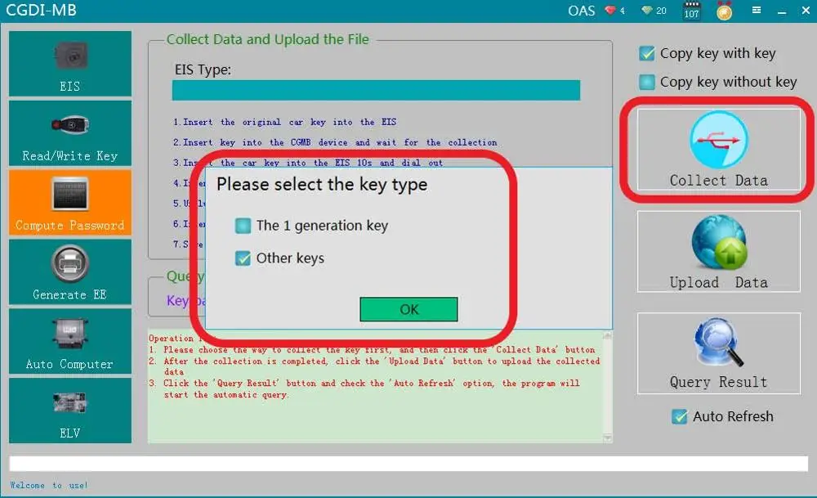Click the Collect Data USB button
The height and width of the screenshot is (498, 817).
point(718,149)
